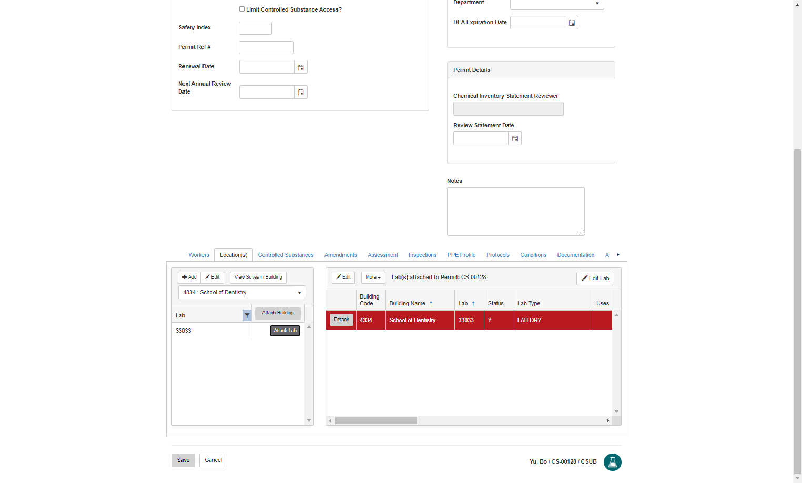Select the Assessment tab
The image size is (802, 483).
click(383, 255)
